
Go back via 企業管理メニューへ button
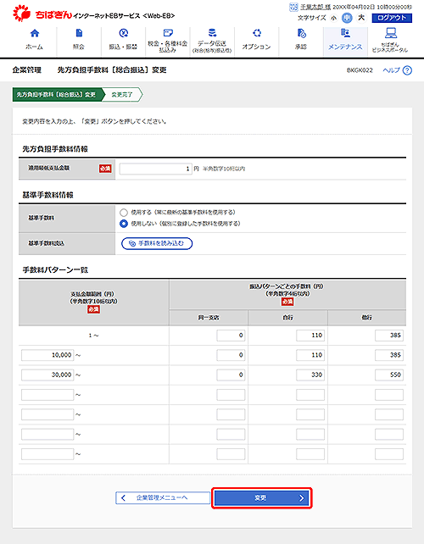coord(163,498)
